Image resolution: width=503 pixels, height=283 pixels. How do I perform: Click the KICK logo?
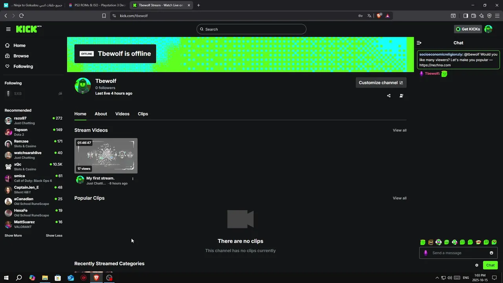click(28, 29)
